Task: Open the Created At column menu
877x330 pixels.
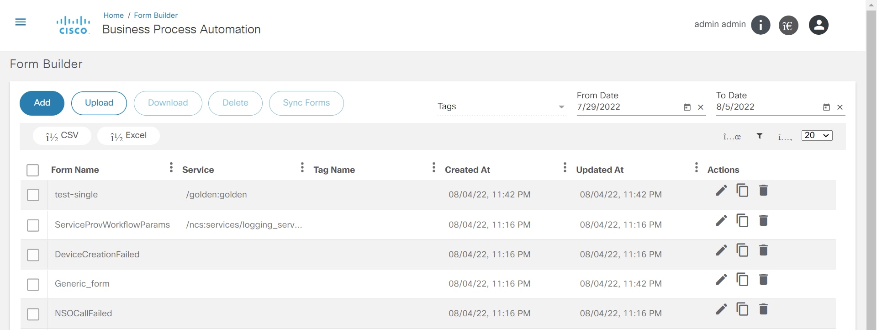Action: 565,168
